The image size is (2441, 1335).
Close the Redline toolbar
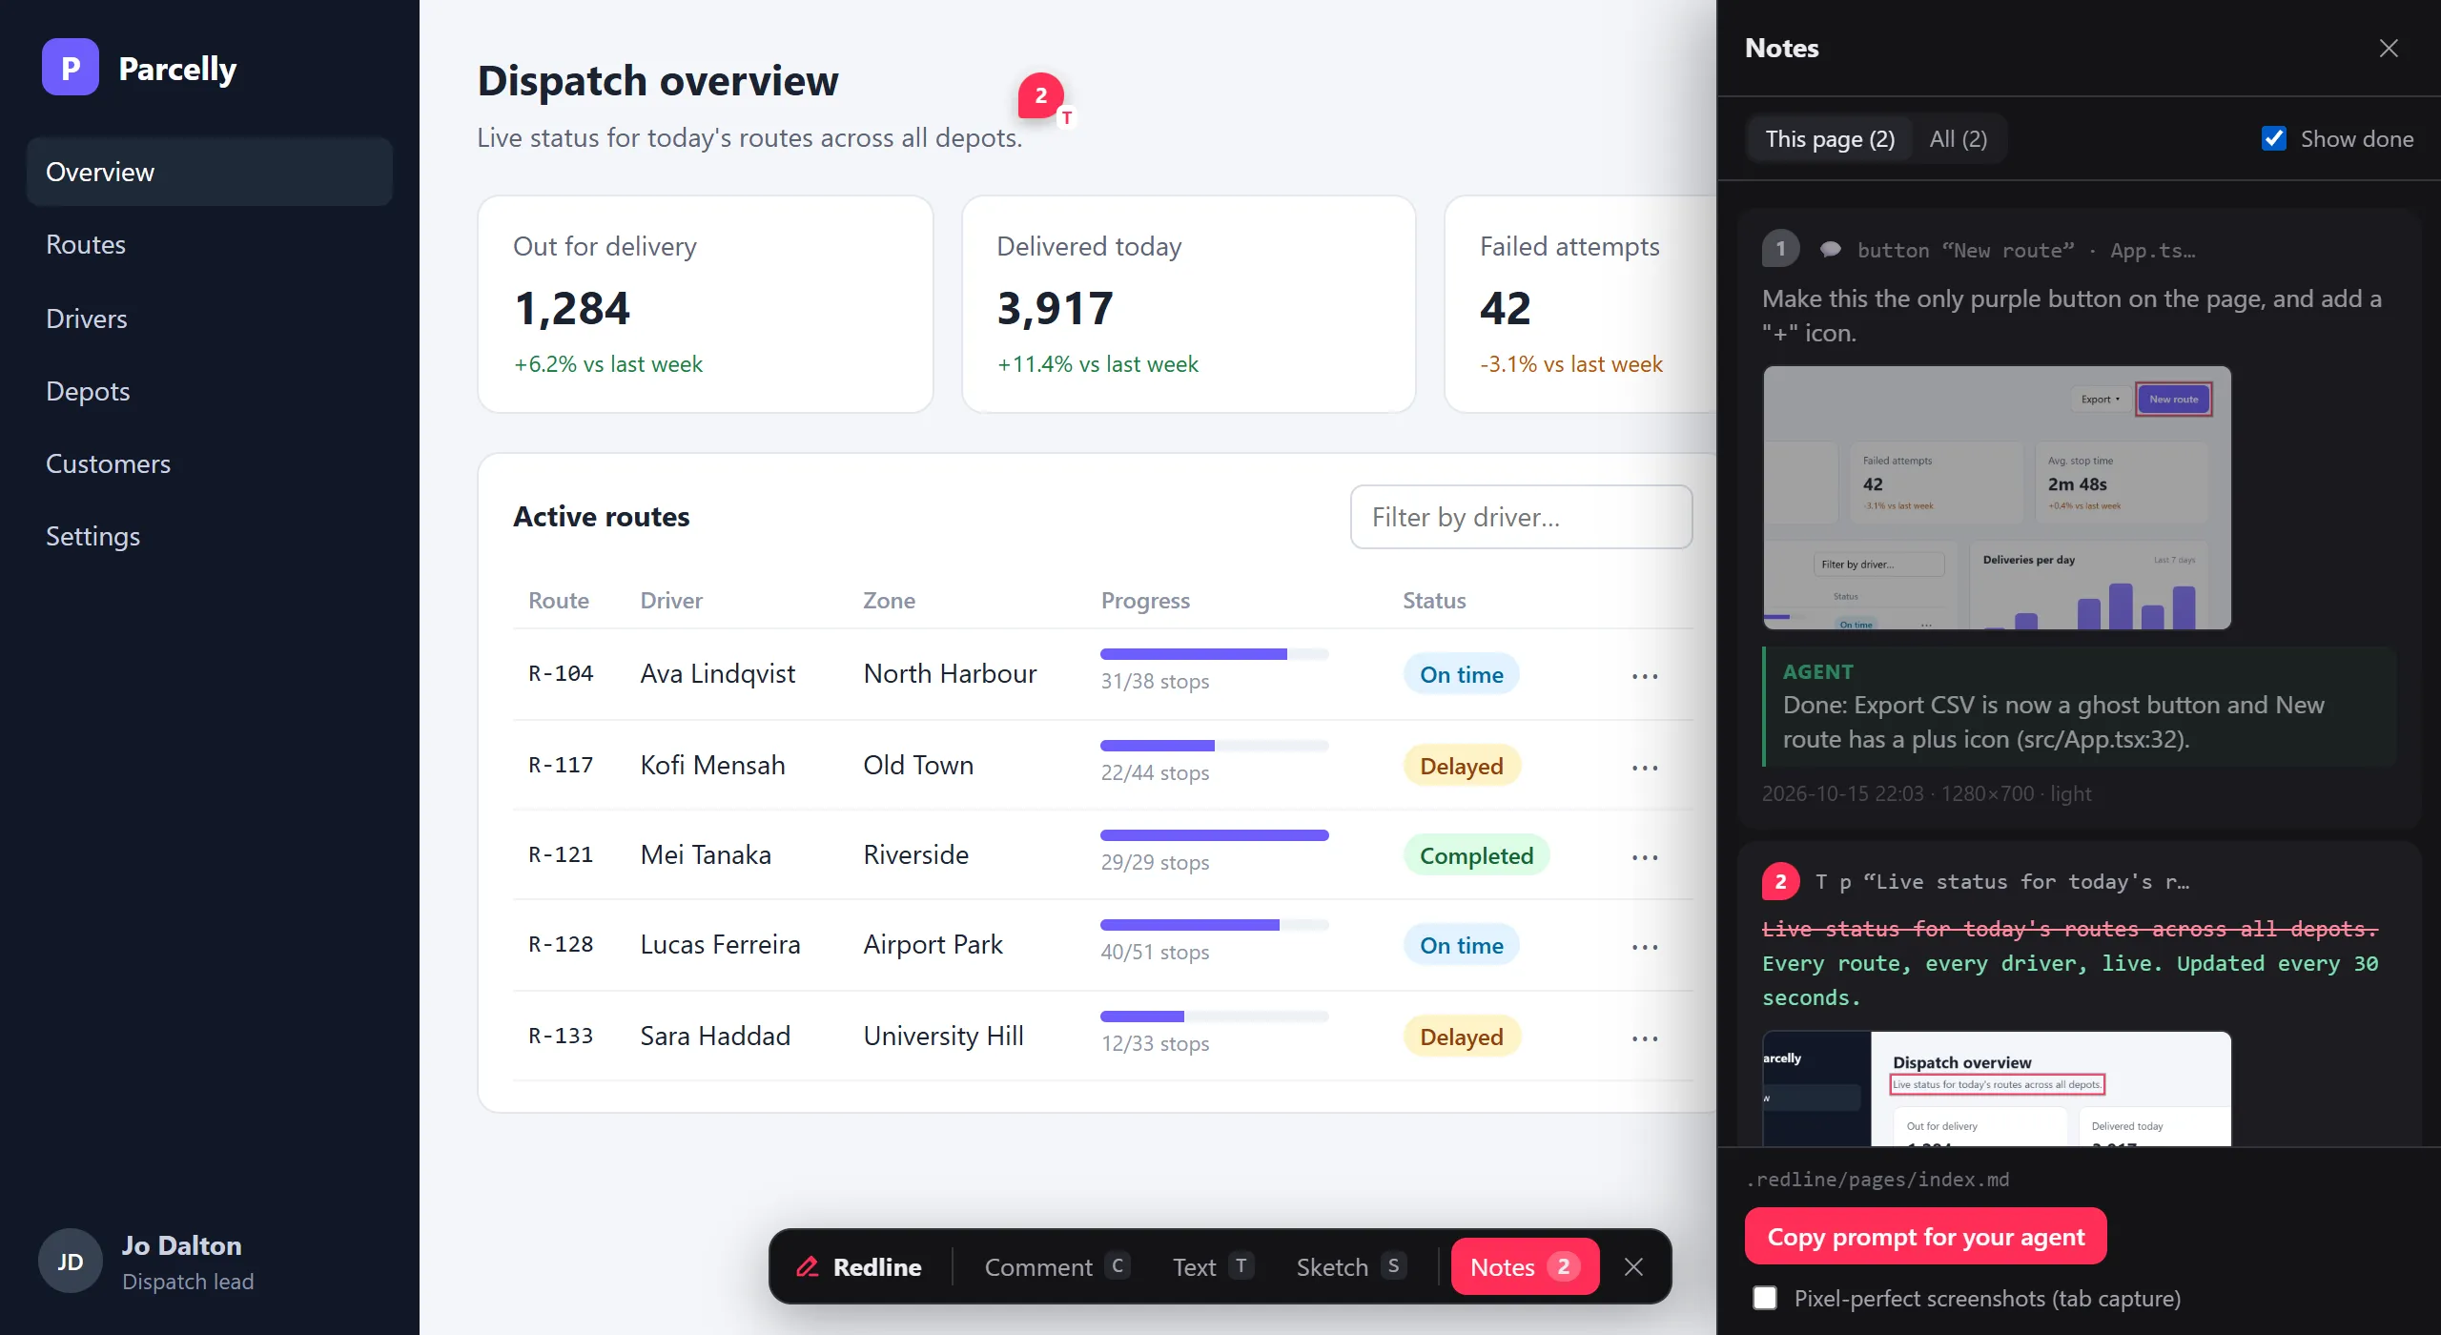[1633, 1266]
